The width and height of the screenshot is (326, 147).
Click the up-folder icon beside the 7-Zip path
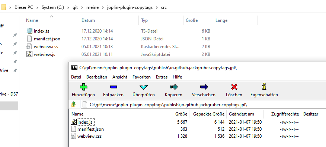73,105
